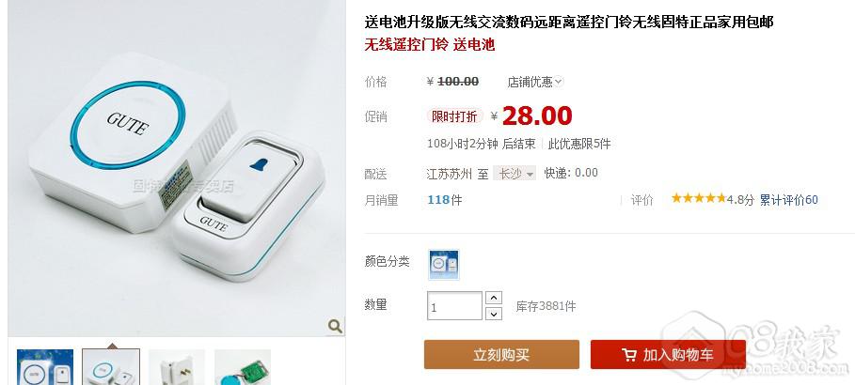This screenshot has height=385, width=855.
Task: Decrease quantity with the down arrow
Action: (494, 314)
